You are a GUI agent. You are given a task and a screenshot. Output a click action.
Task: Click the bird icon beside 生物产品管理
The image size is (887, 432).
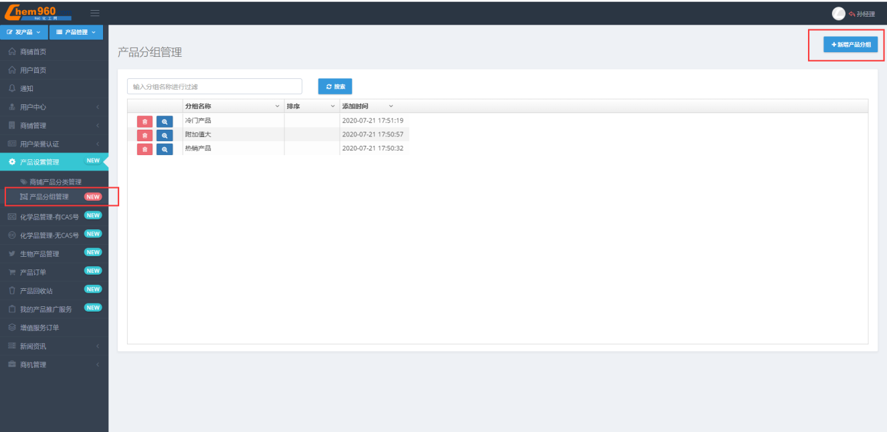point(12,254)
